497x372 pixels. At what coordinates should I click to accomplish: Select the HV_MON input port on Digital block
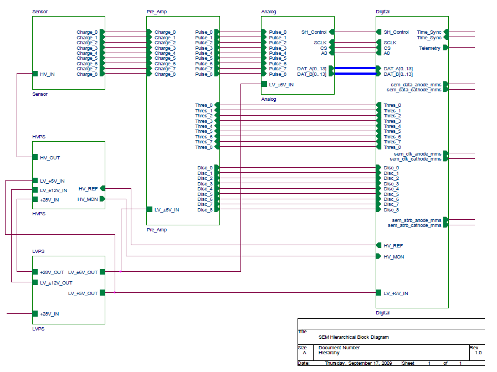379,256
